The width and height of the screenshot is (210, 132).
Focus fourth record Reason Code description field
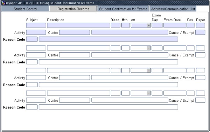pyautogui.click(x=108, y=107)
